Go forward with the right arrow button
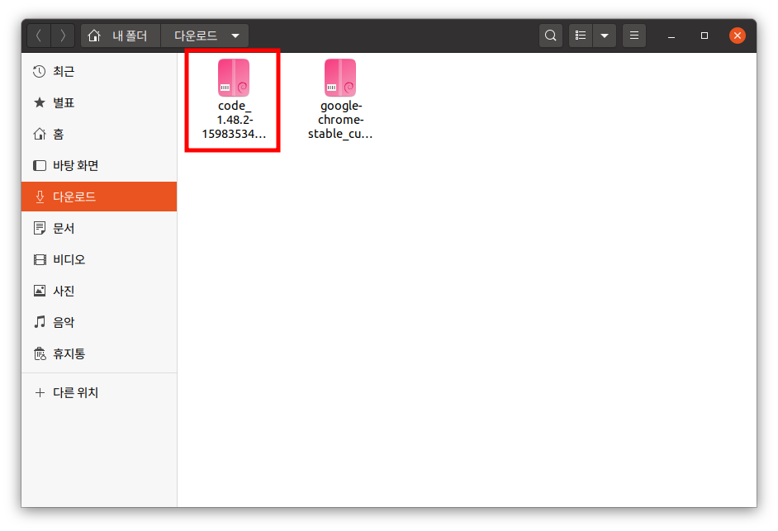Image resolution: width=778 pixels, height=531 pixels. 63,36
